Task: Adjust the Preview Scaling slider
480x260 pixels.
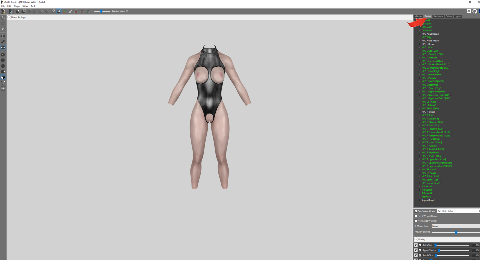Action: point(456,232)
